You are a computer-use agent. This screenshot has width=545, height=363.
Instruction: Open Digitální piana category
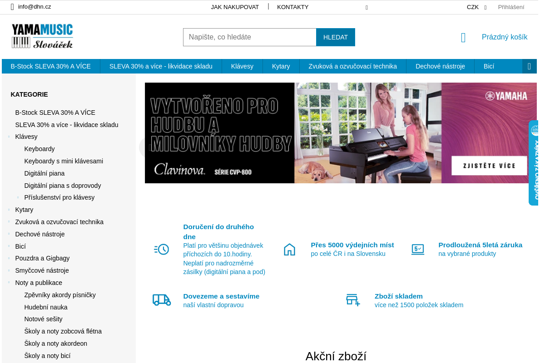click(x=45, y=173)
